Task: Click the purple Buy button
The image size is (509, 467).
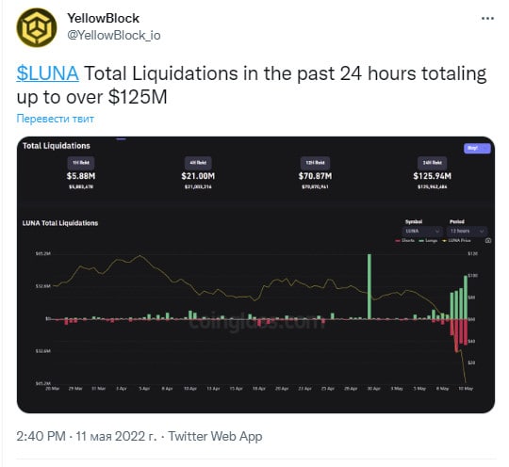Action: click(x=477, y=148)
